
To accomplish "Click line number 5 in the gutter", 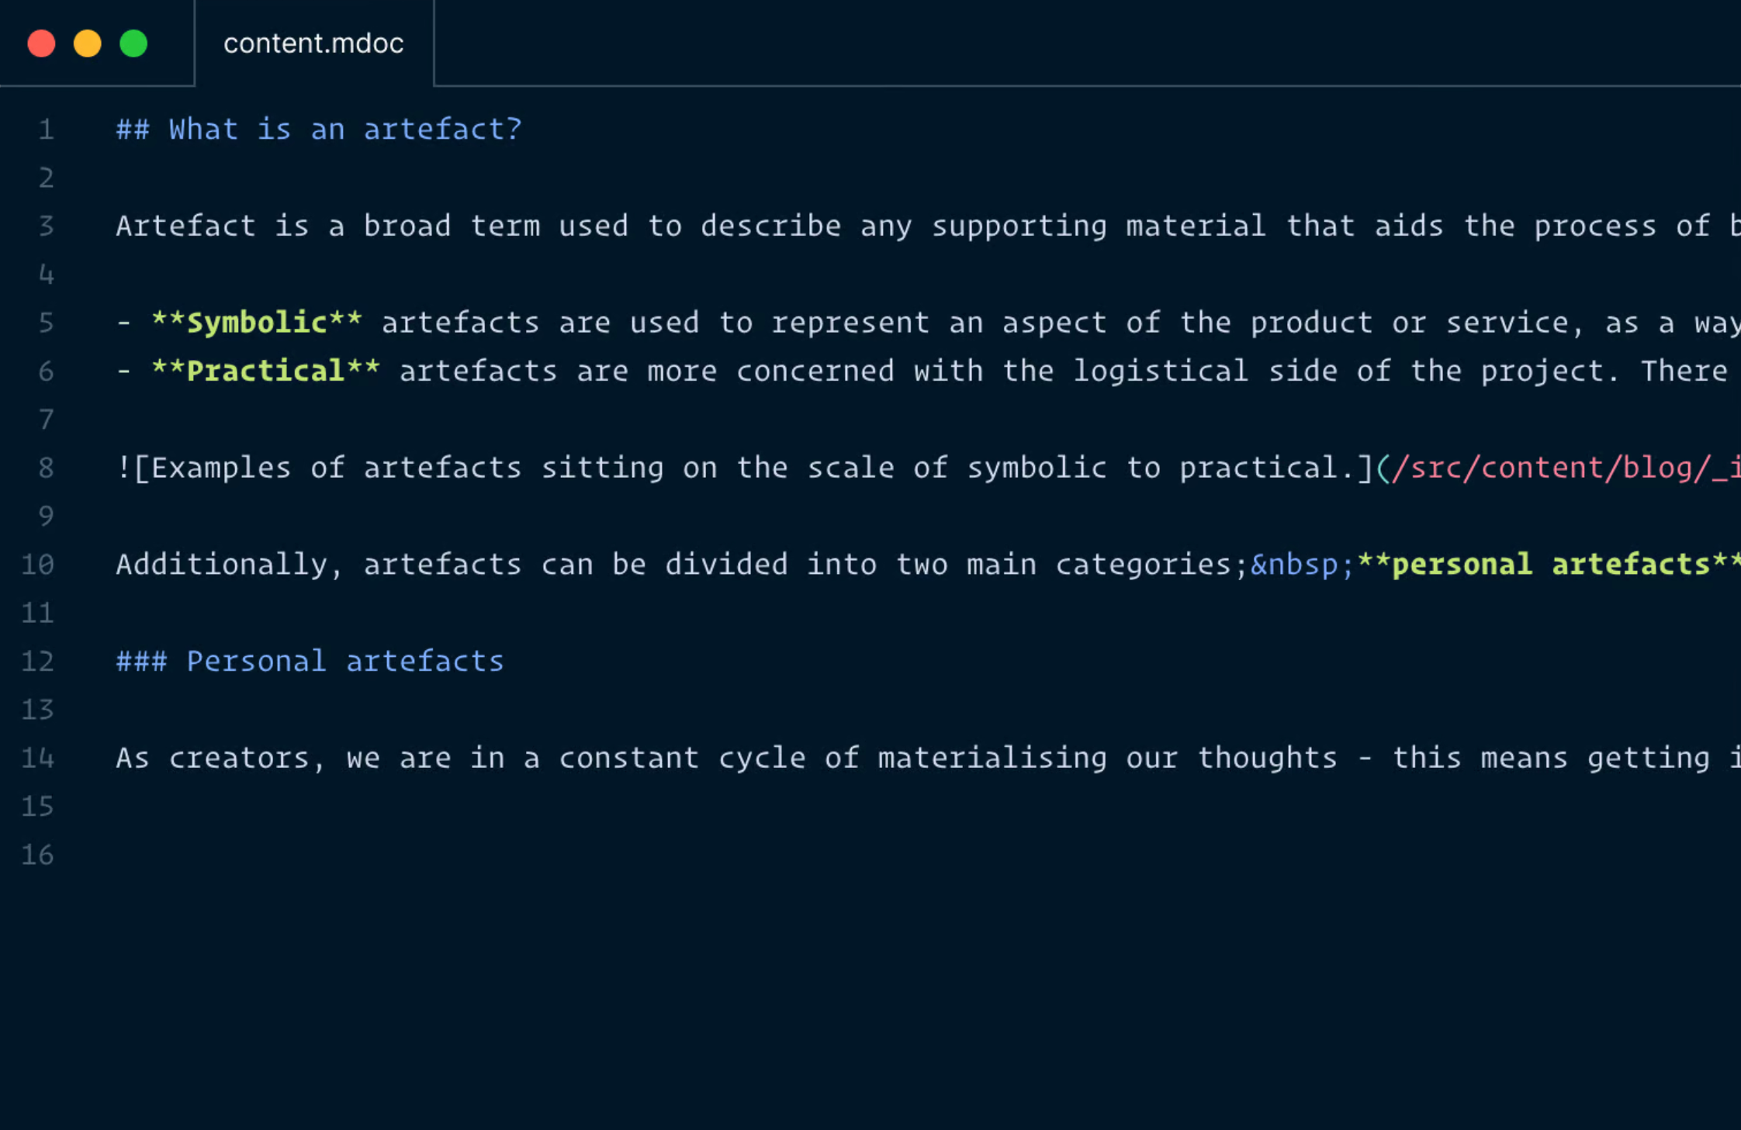I will [47, 323].
